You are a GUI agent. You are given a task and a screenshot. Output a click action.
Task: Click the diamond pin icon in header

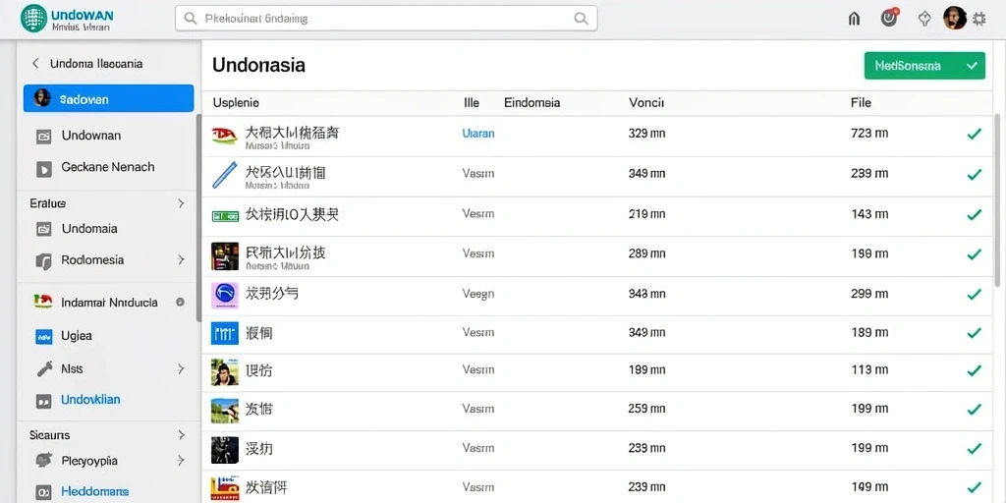click(x=923, y=19)
